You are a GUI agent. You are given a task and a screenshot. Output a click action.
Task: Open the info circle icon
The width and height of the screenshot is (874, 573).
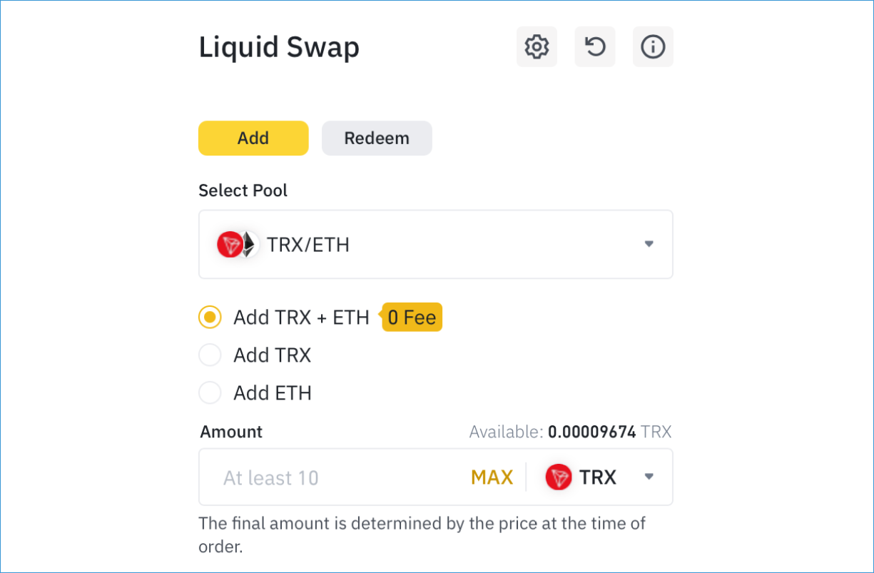tap(653, 47)
